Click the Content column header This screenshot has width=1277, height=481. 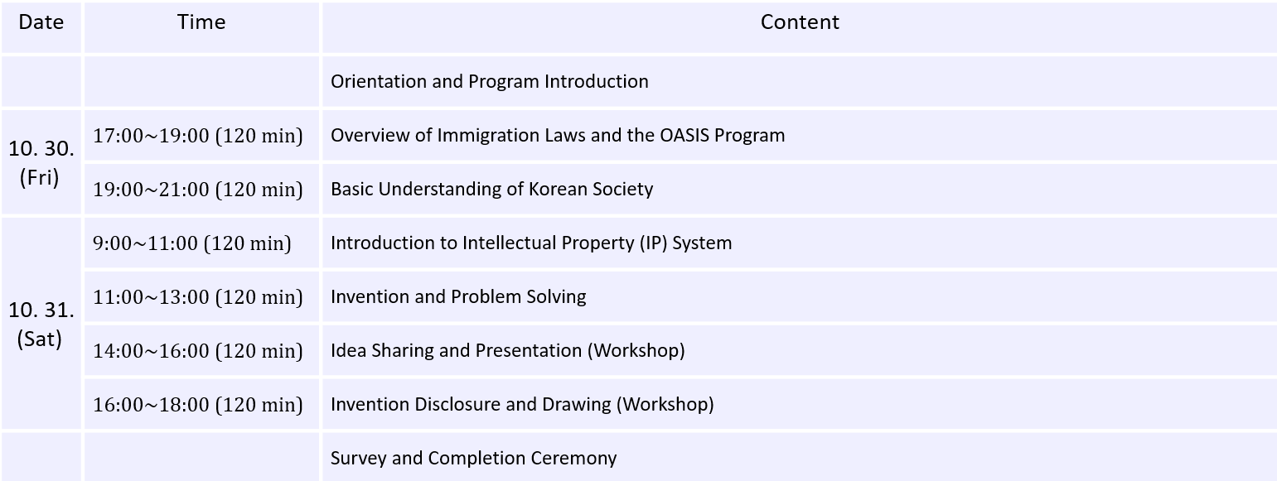point(800,23)
